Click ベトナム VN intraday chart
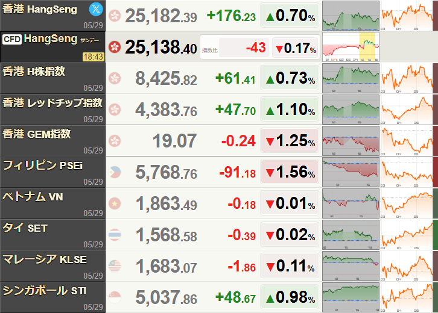Screen dimensions: 438x313 click(351, 203)
